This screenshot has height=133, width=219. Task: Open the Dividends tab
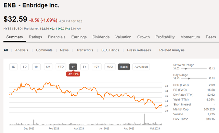(x=101, y=37)
